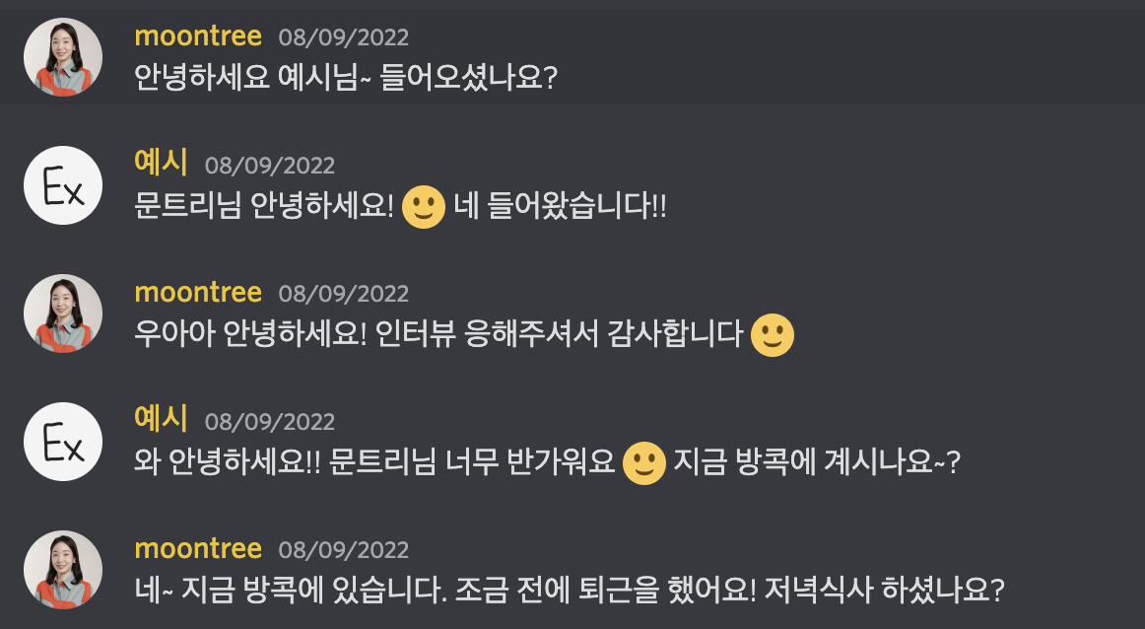
Task: Click the smiley emoji before "네 들어왔습니다!!"
Action: 425,208
